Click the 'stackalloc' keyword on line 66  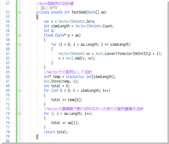coord(75,77)
